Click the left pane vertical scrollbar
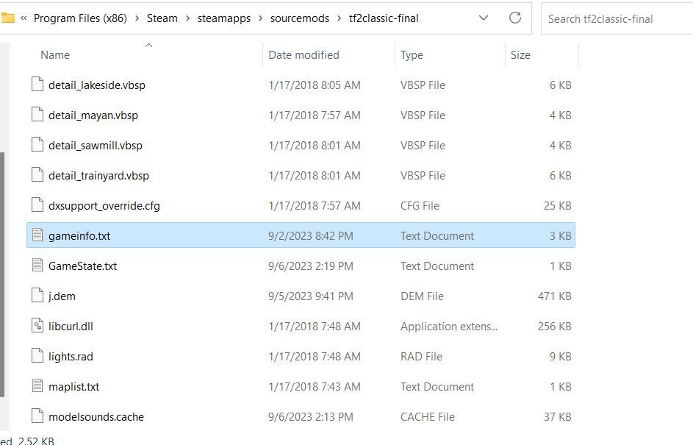 (2, 274)
